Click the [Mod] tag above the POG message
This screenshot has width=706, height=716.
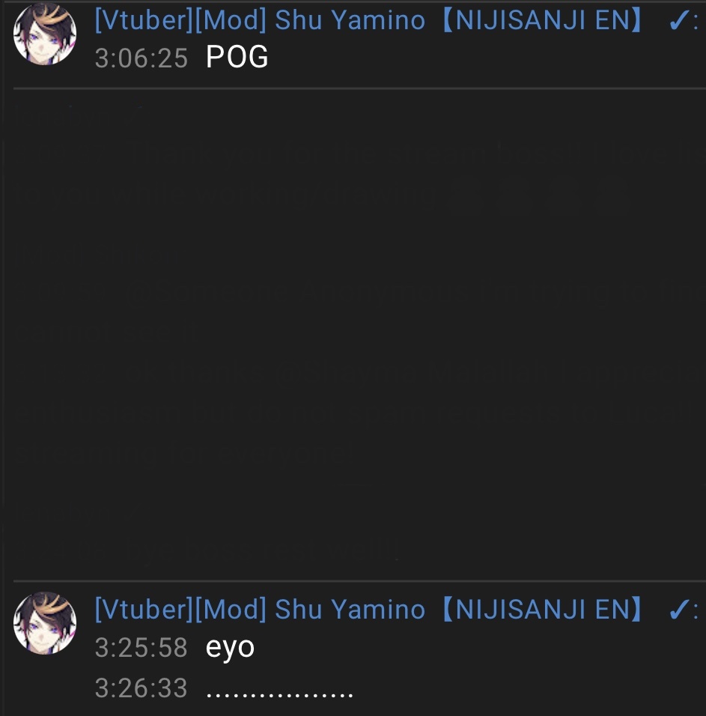[x=231, y=20]
